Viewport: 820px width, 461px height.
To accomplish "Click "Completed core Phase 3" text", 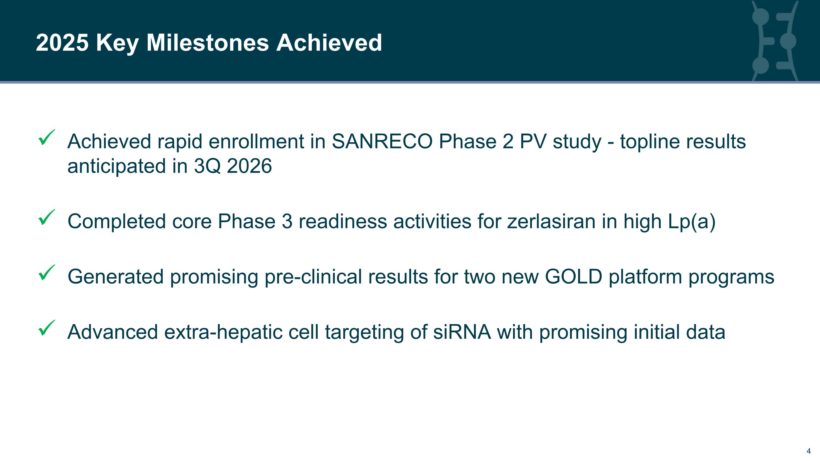I will click(x=180, y=222).
